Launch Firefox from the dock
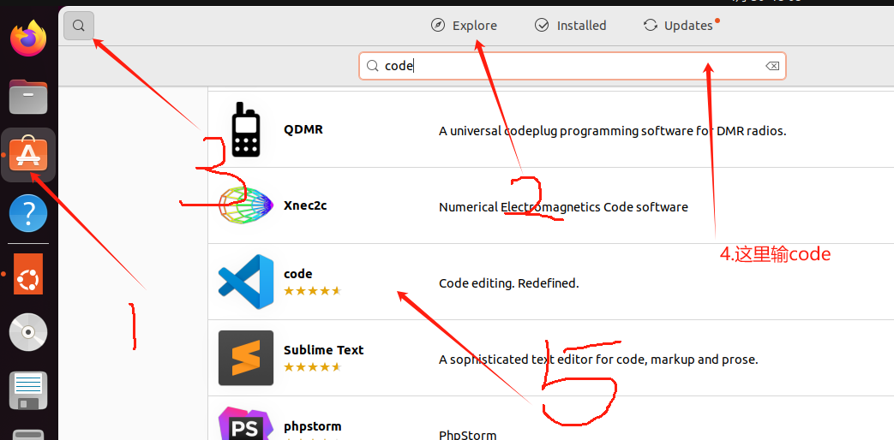 [x=28, y=38]
